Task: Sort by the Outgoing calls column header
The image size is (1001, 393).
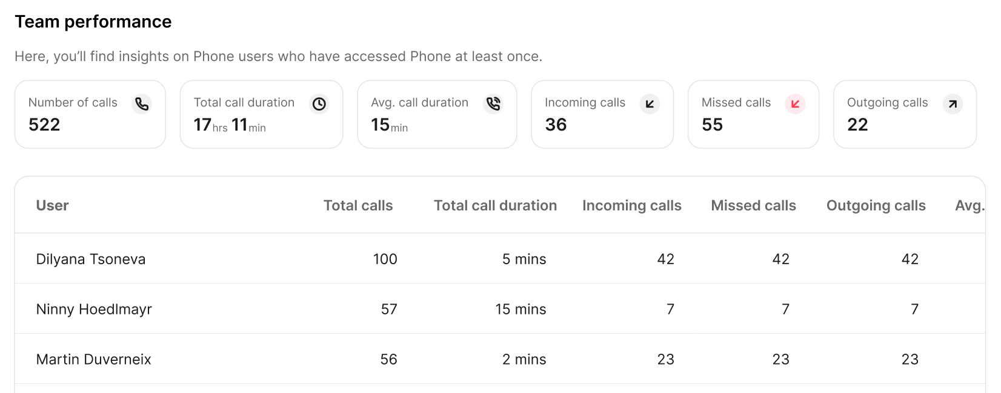Action: 876,206
